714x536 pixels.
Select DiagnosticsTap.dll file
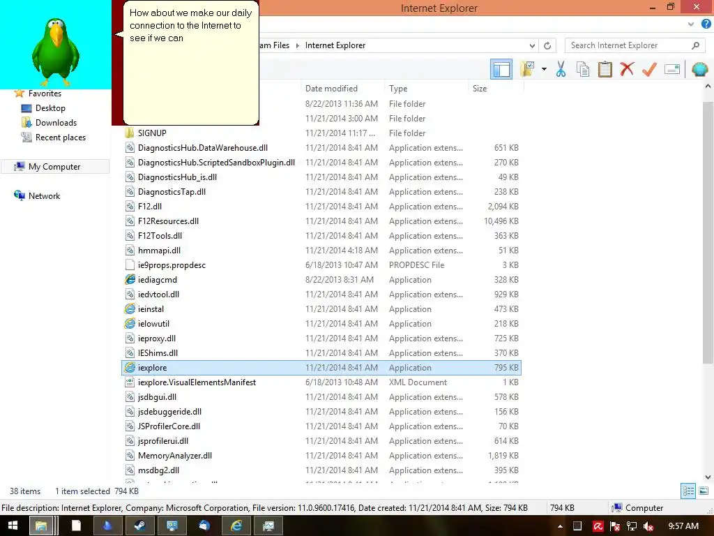point(321,191)
